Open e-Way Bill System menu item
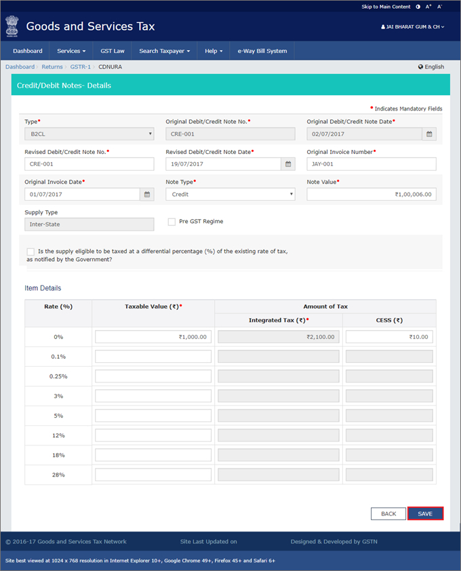Screen dimensions: 461x571 (262, 51)
